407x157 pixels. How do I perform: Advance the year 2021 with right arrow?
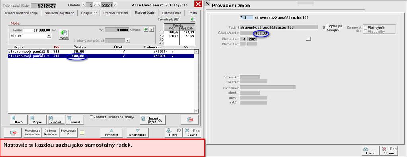(115, 5)
